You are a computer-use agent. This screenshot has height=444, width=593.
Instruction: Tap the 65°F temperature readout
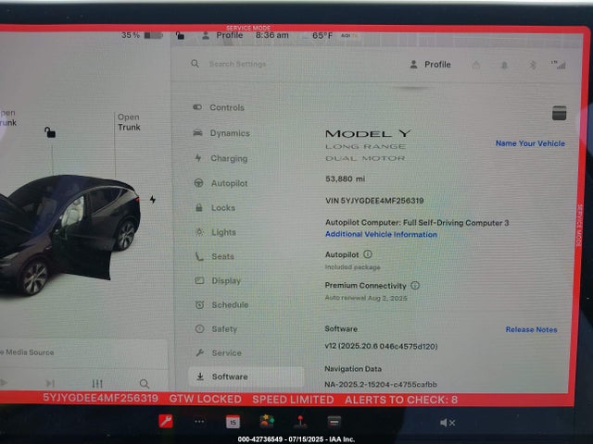coord(322,36)
